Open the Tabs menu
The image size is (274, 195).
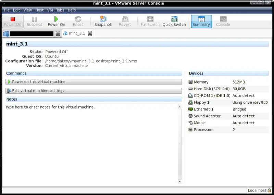coord(60,10)
